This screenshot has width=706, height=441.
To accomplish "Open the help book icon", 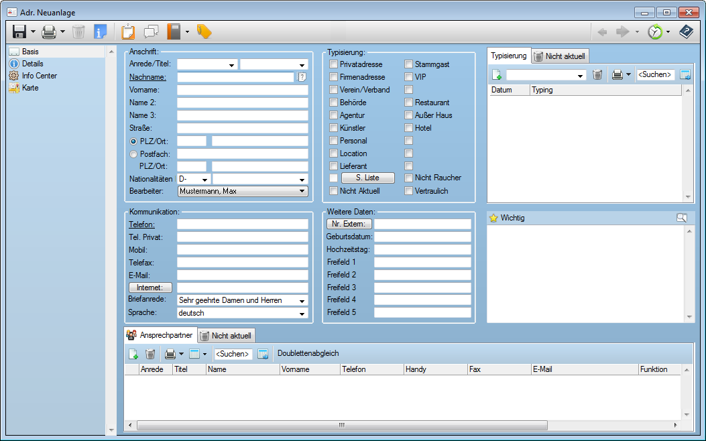I will coord(687,31).
